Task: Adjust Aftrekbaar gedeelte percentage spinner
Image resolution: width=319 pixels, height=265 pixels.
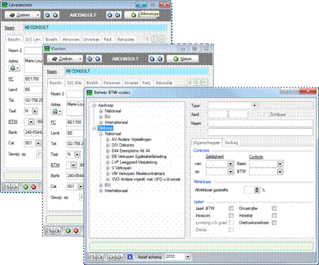Action: (x=257, y=190)
